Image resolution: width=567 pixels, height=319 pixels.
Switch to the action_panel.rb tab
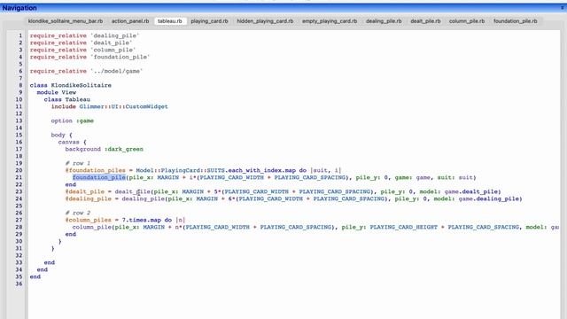(130, 21)
